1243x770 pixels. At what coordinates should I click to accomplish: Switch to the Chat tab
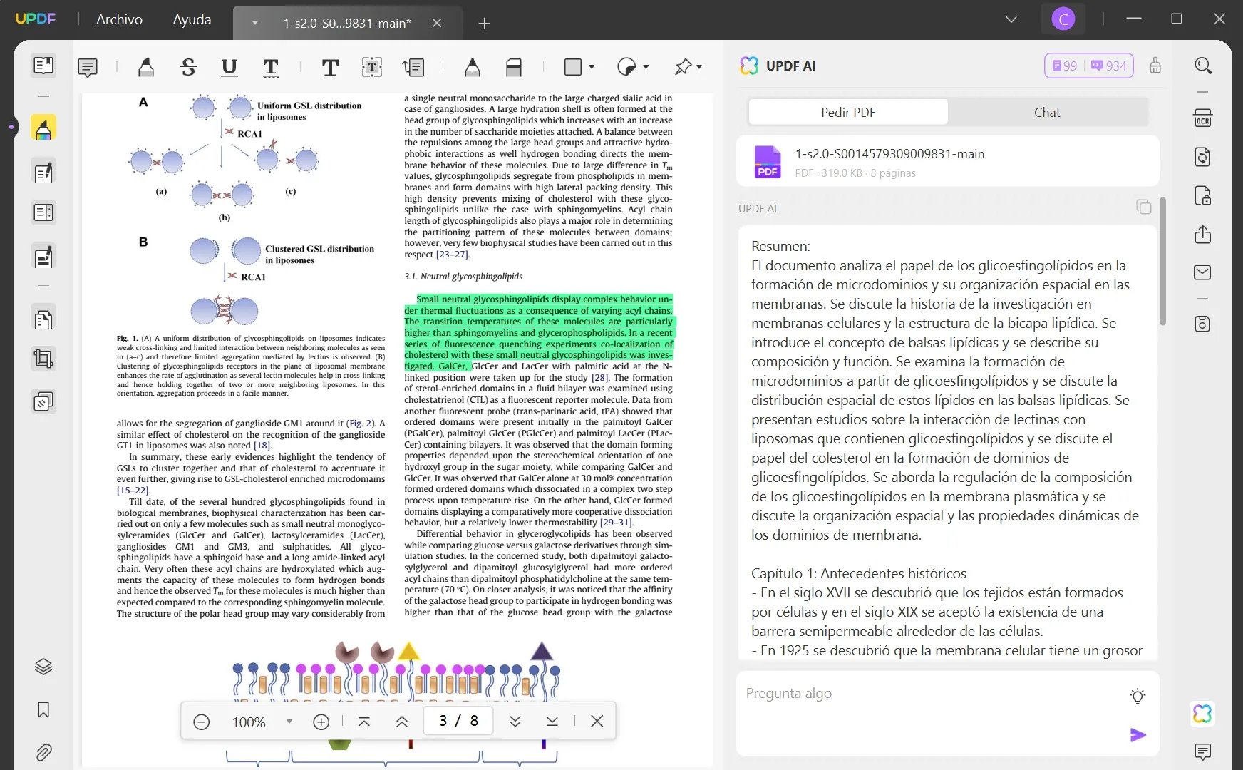[1047, 112]
